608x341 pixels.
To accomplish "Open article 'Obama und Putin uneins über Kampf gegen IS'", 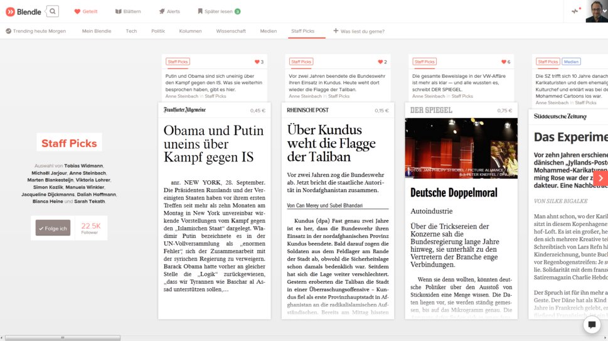I will click(213, 144).
